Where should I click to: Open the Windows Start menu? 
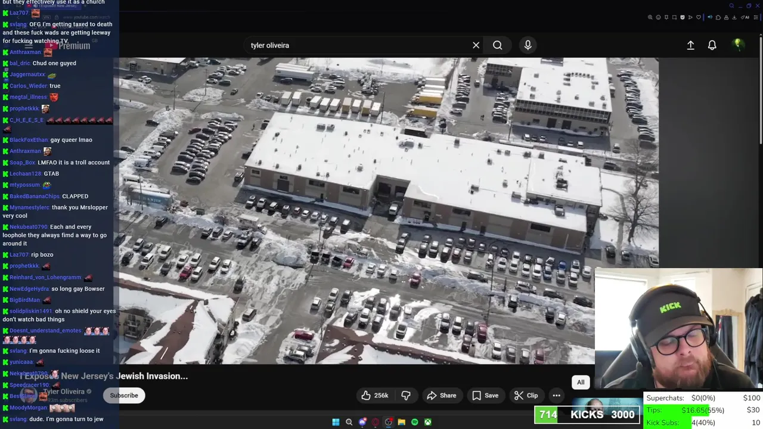pyautogui.click(x=336, y=422)
